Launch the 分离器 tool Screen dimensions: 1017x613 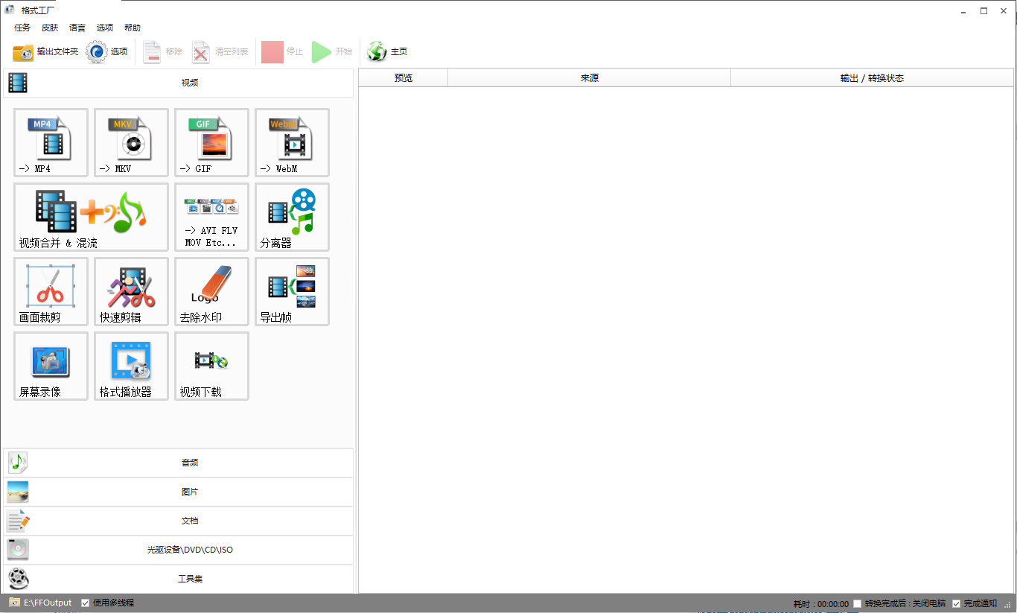[x=292, y=217]
